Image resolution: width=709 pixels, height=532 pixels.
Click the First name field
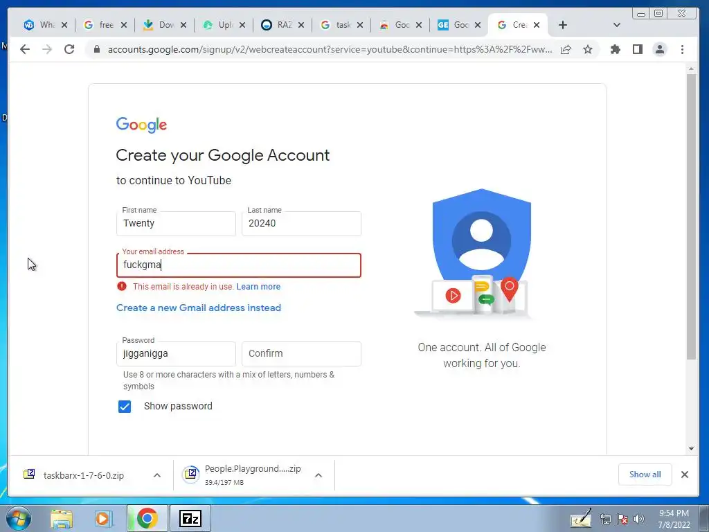(176, 224)
